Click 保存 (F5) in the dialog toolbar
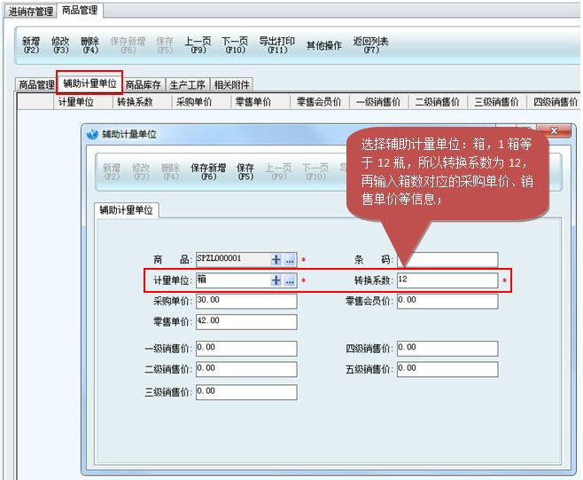Screen dimensions: 583x480 point(245,171)
